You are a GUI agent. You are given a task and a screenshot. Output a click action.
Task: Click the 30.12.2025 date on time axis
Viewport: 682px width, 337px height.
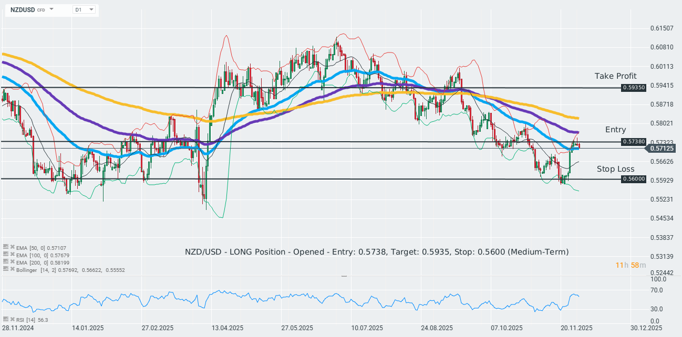[646, 328]
